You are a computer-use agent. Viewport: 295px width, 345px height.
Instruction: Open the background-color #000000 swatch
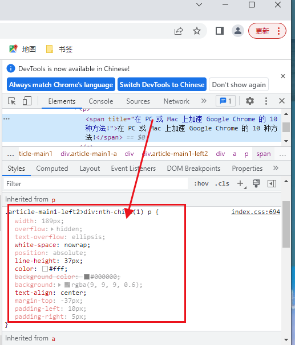pyautogui.click(x=87, y=277)
